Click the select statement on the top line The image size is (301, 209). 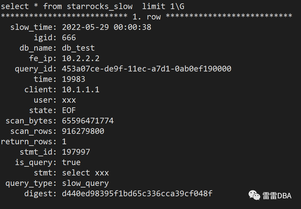click(92, 6)
